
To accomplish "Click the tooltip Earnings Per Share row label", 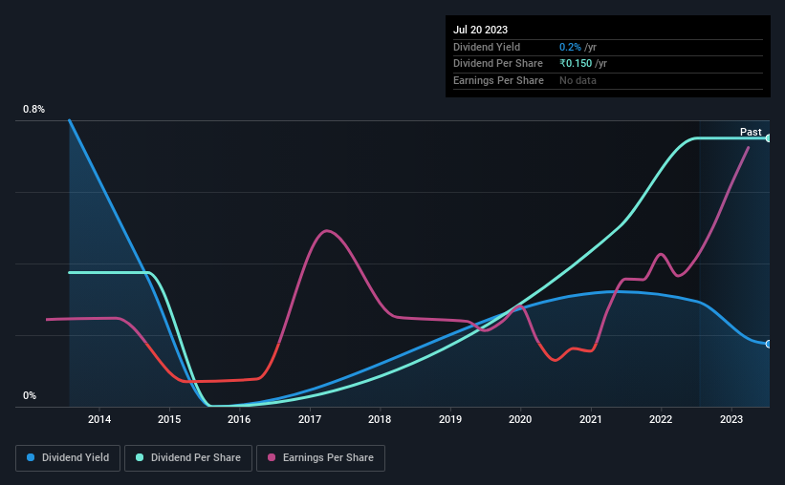I will point(499,80).
